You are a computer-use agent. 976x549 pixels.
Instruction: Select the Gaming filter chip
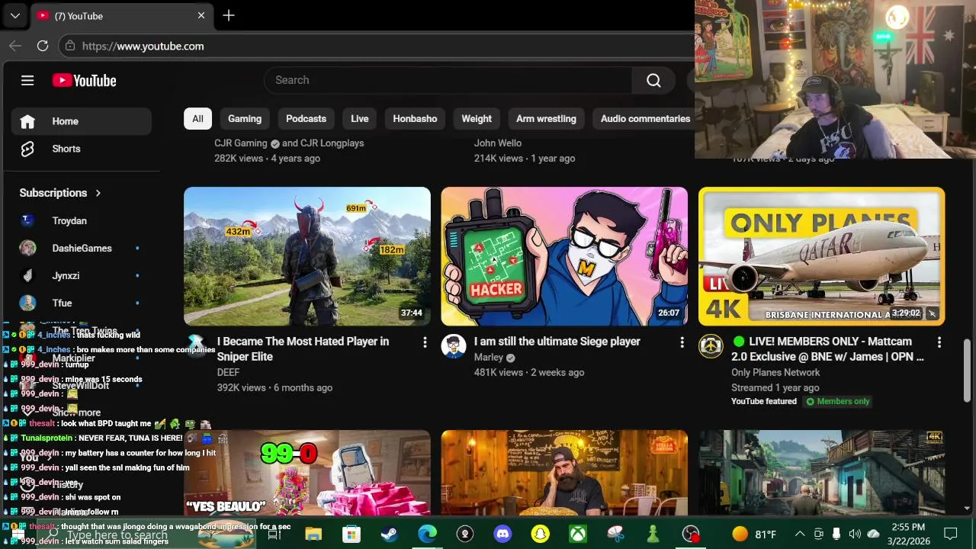pos(245,119)
